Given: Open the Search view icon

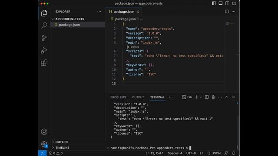Looking at the screenshot, I should coord(44,25).
